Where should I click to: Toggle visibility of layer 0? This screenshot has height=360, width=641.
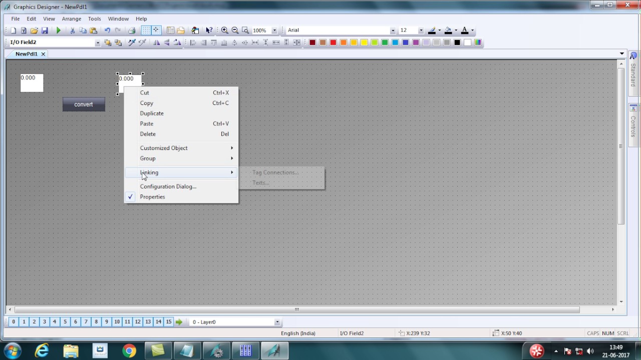[x=14, y=322]
